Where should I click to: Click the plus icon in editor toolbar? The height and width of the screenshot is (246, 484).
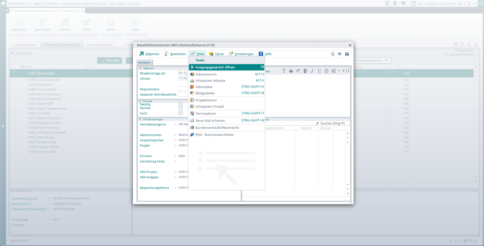pos(343,71)
